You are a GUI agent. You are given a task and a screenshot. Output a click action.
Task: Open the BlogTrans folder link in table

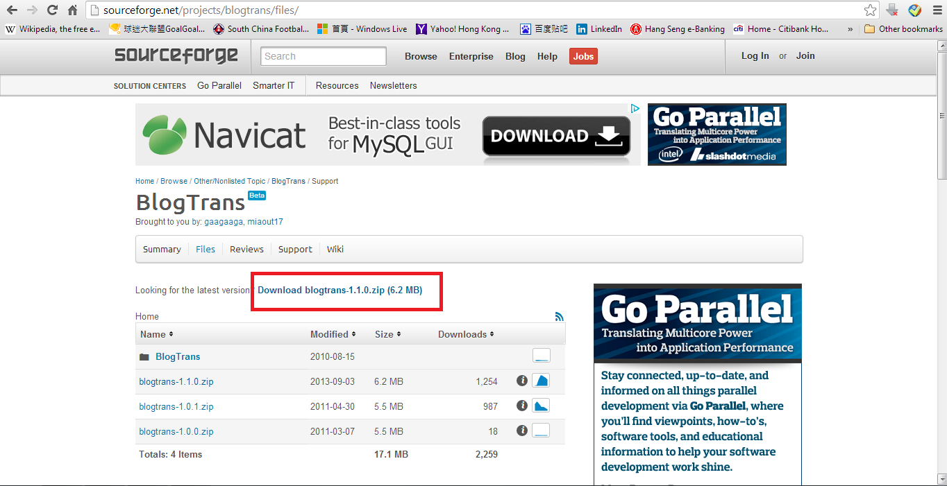[178, 356]
